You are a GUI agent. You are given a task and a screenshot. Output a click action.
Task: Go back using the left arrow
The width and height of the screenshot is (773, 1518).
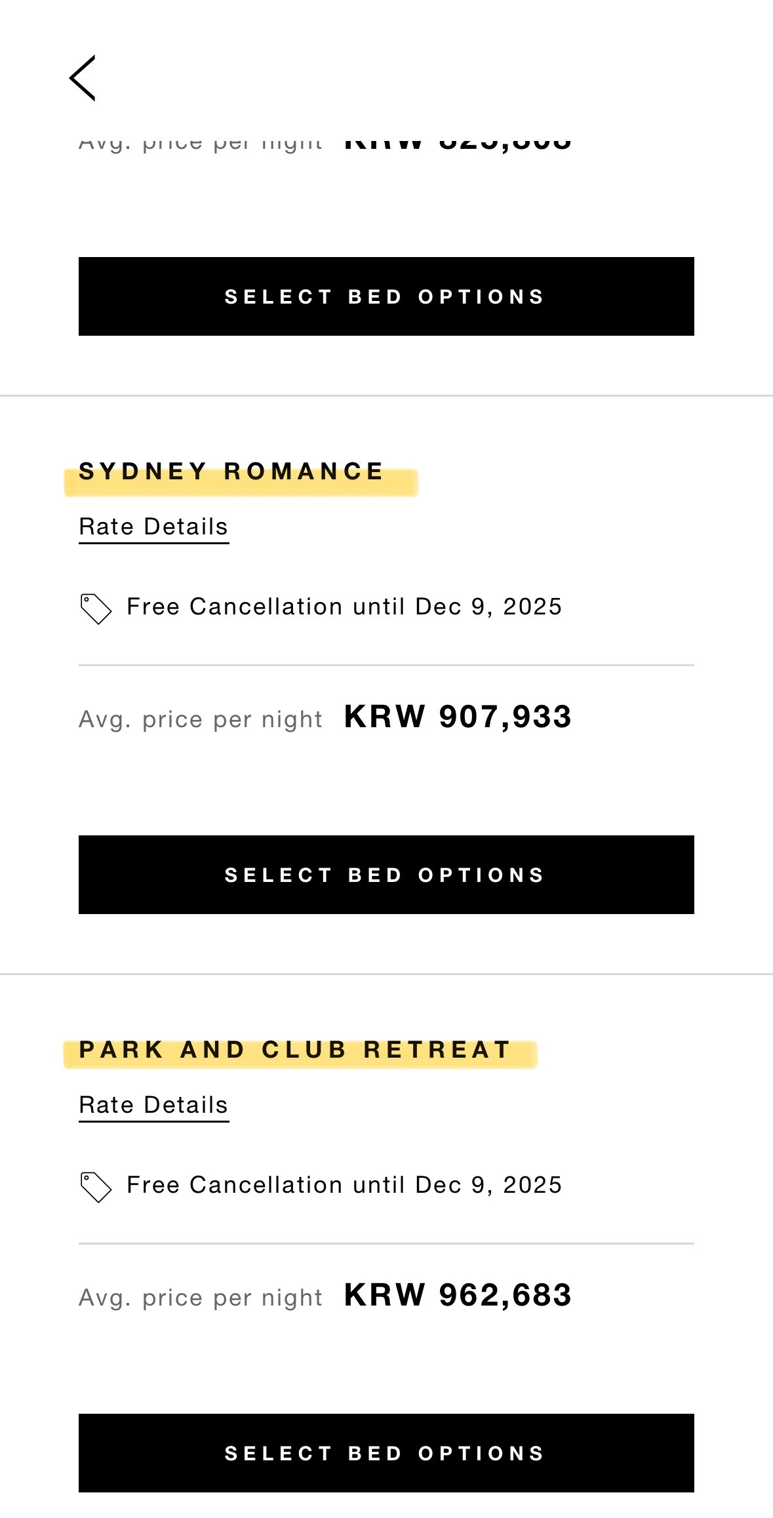83,78
